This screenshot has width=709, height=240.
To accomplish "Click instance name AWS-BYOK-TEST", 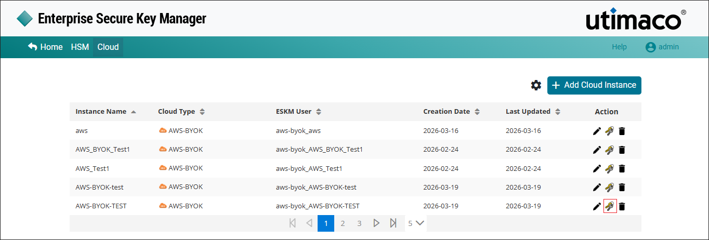I will coord(101,206).
